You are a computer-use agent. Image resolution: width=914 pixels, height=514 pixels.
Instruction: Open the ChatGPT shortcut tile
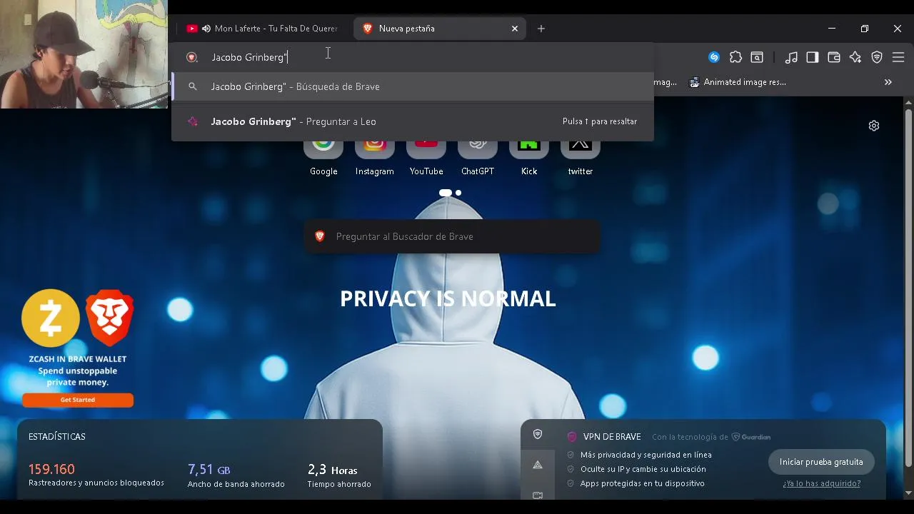(478, 157)
